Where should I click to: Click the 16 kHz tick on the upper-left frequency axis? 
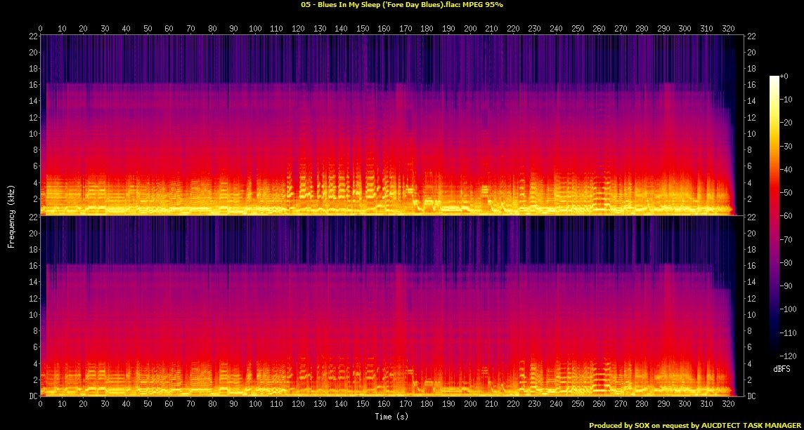click(x=32, y=84)
